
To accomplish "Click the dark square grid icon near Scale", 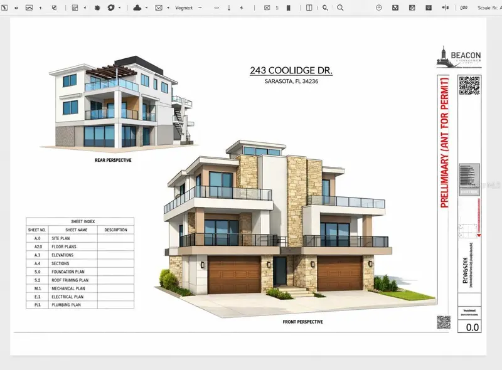I will pos(429,8).
